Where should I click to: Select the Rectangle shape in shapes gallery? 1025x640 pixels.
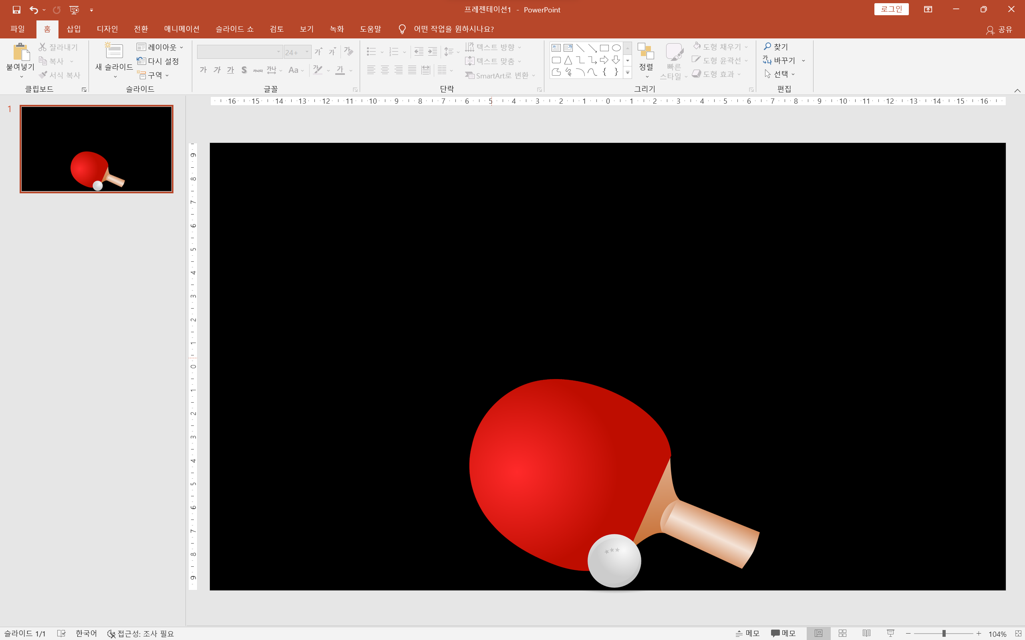coord(604,48)
